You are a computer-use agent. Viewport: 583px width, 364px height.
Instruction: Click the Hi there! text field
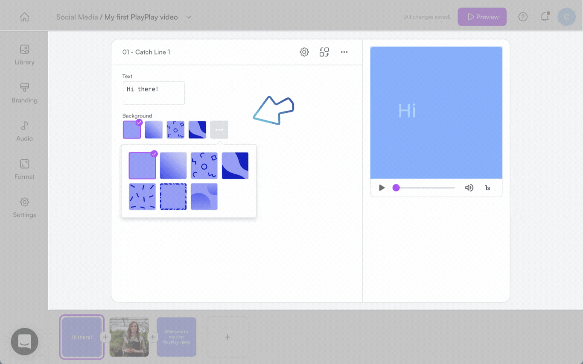154,93
